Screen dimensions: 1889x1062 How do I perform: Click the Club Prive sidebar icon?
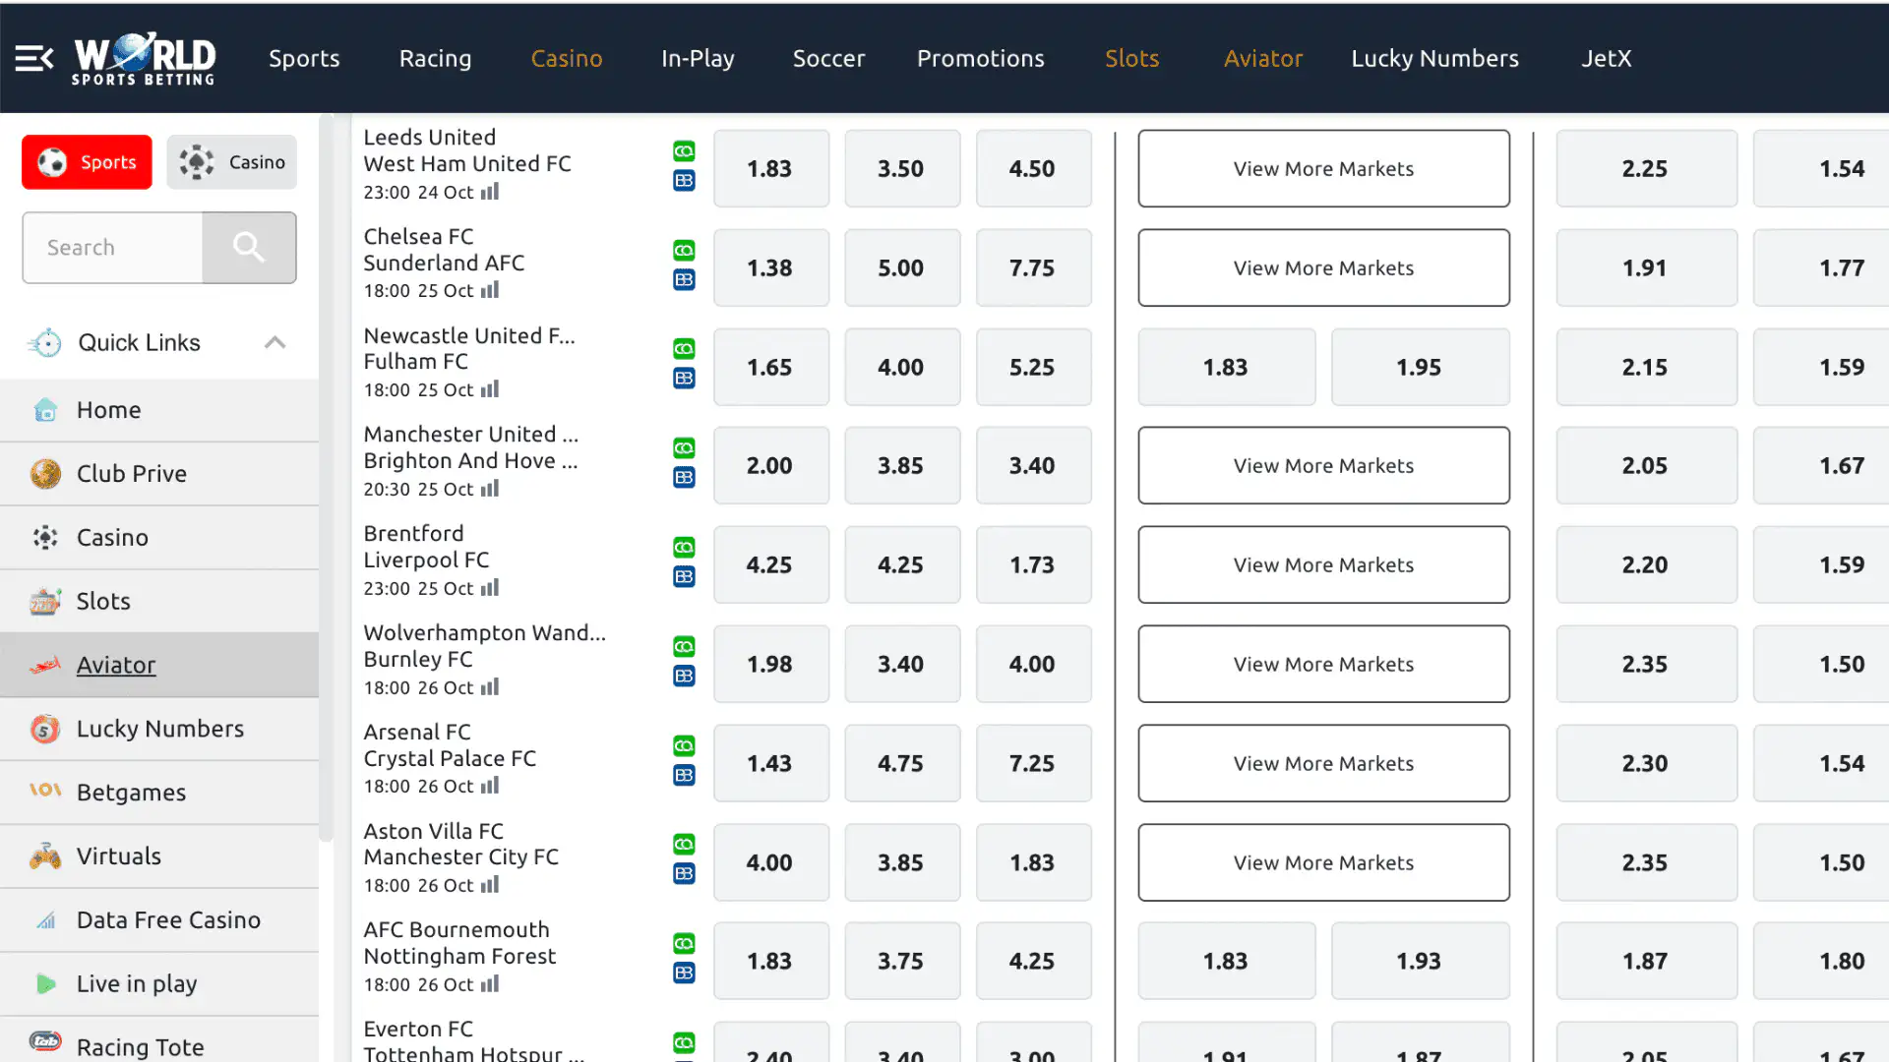coord(45,474)
